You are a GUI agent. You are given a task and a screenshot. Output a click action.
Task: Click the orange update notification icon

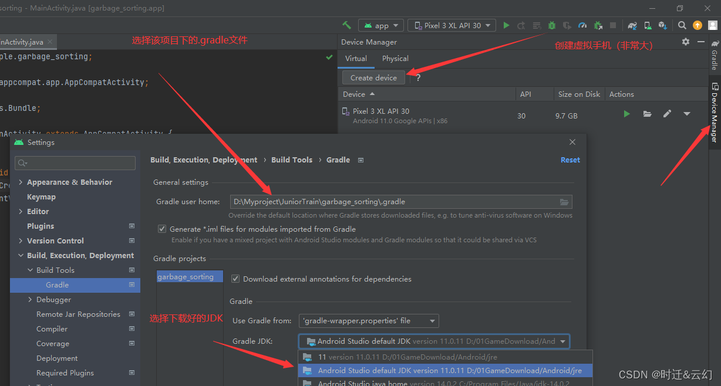(698, 25)
